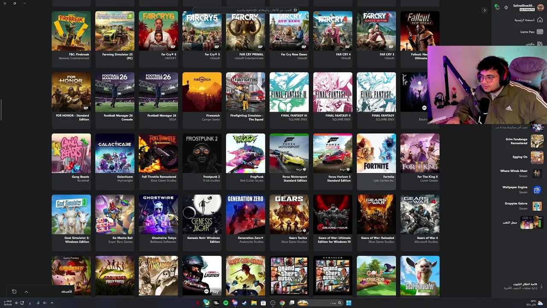The image size is (547, 308).
Task: Show hidden system tray icons chevron
Action: (52, 303)
